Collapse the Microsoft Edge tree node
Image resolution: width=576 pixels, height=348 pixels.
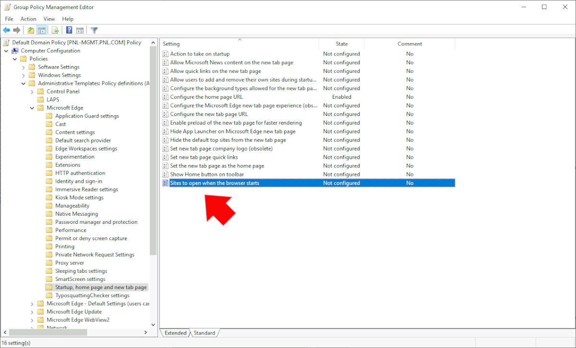click(32, 107)
